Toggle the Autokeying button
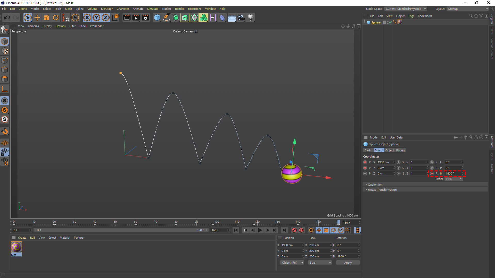Viewport: 495px width, 278px height. coord(301,230)
